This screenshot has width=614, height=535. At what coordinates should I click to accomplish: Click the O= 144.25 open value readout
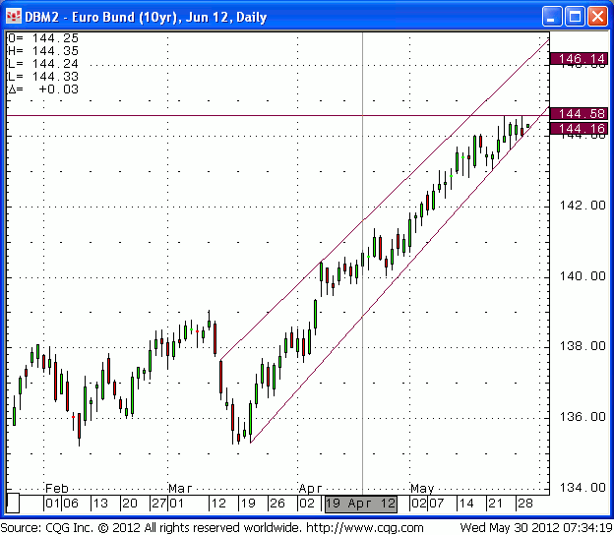click(43, 37)
